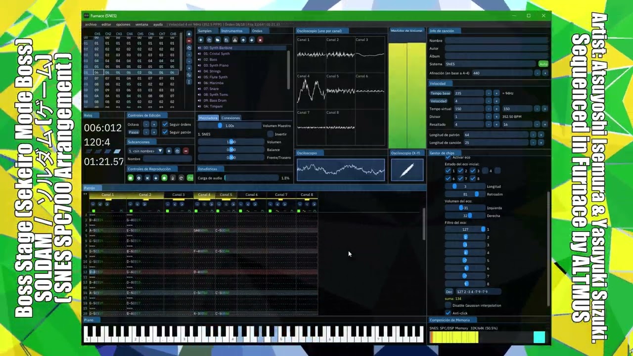This screenshot has width=633, height=356.
Task: Toggle Seguir órdenes checkbox
Action: tap(165, 125)
